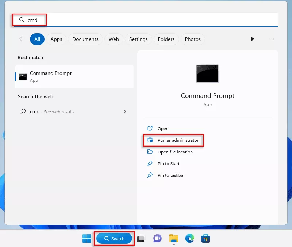Choose the Folders filter tab
Screen dimensions: 292x247
pyautogui.click(x=166, y=39)
